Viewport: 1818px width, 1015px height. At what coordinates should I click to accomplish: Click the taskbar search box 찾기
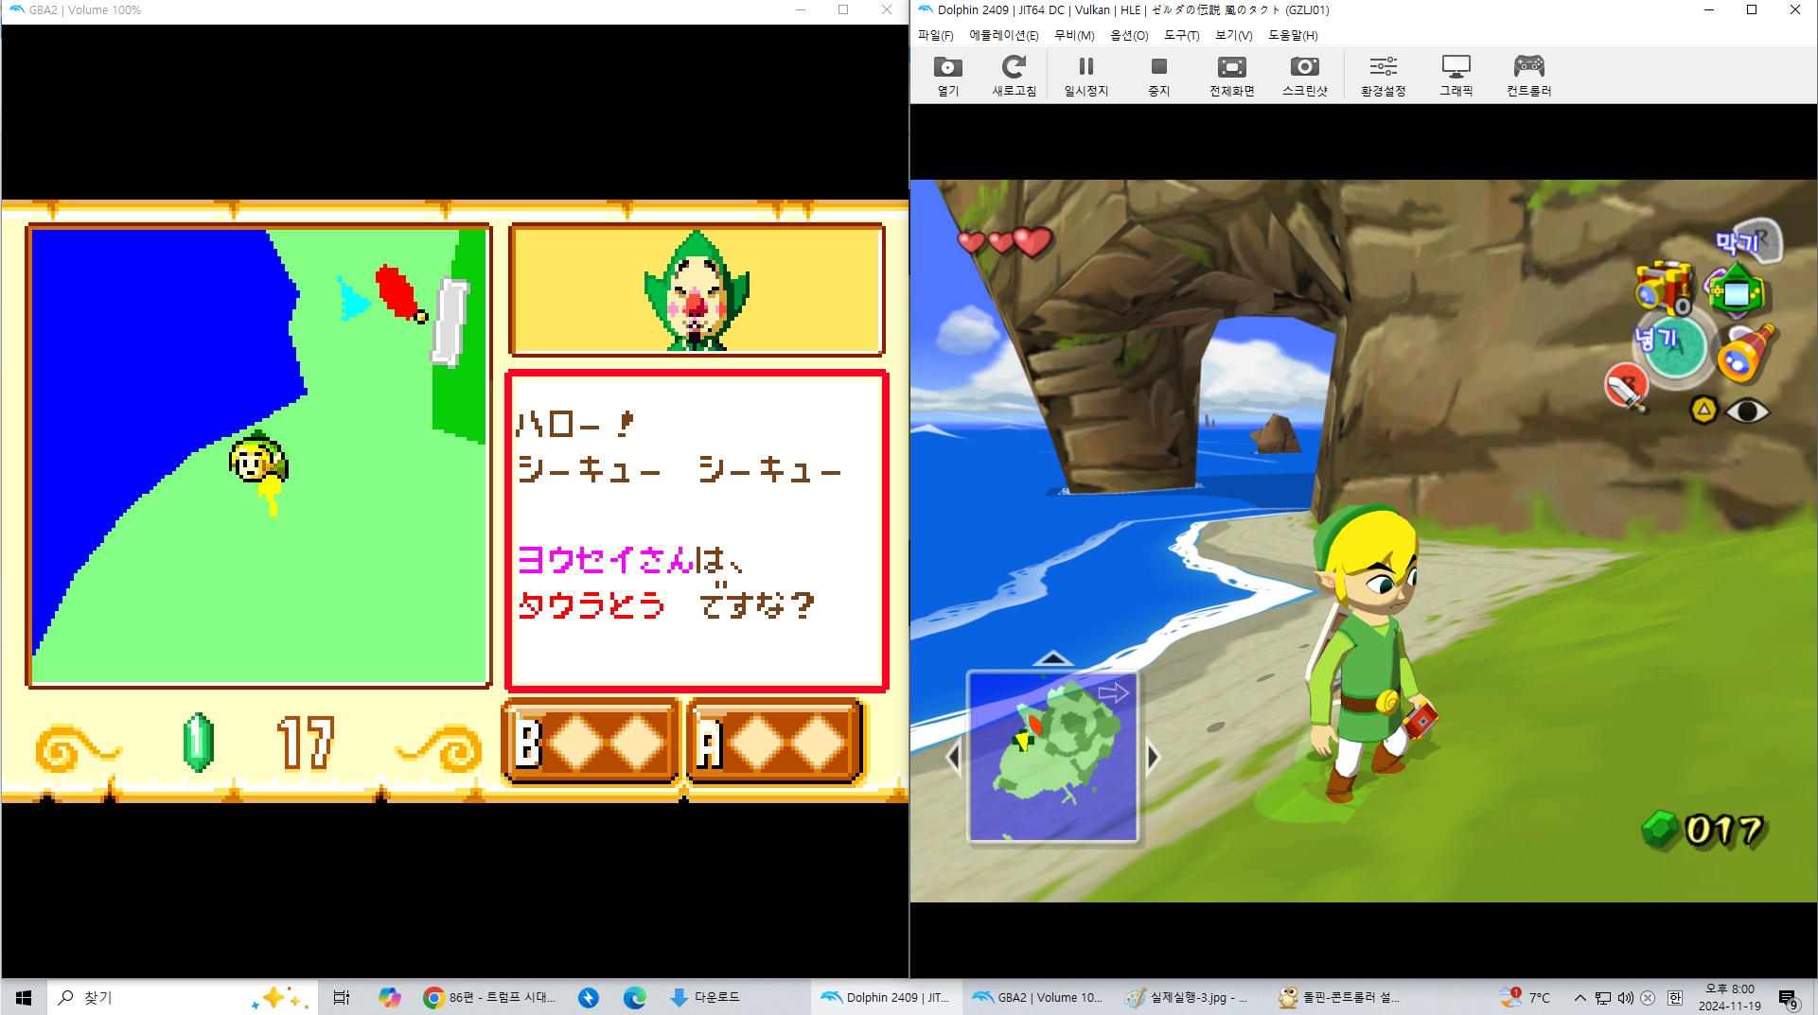pos(182,997)
